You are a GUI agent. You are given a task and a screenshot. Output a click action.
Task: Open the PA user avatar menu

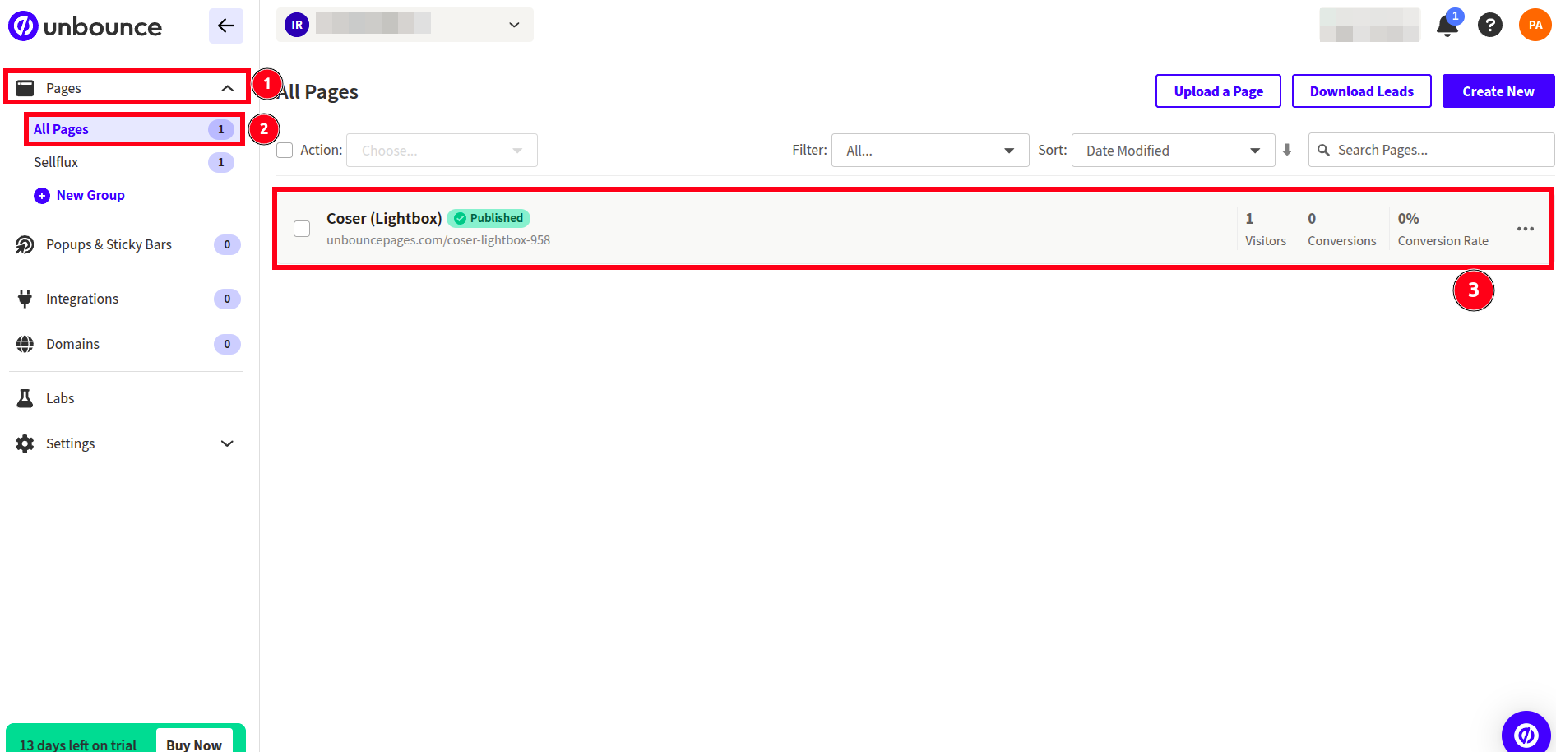(x=1535, y=25)
